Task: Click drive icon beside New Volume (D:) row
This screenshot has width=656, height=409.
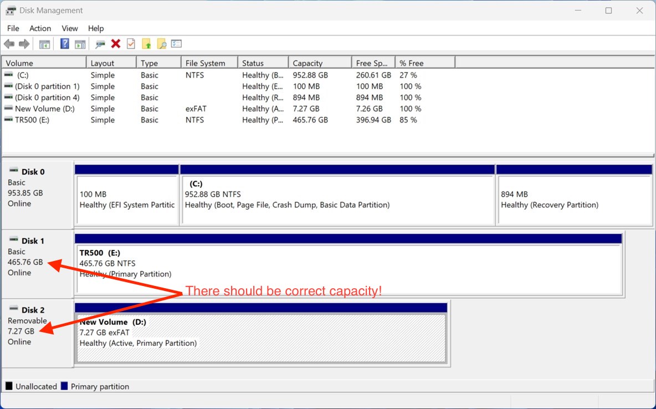Action: [8, 108]
